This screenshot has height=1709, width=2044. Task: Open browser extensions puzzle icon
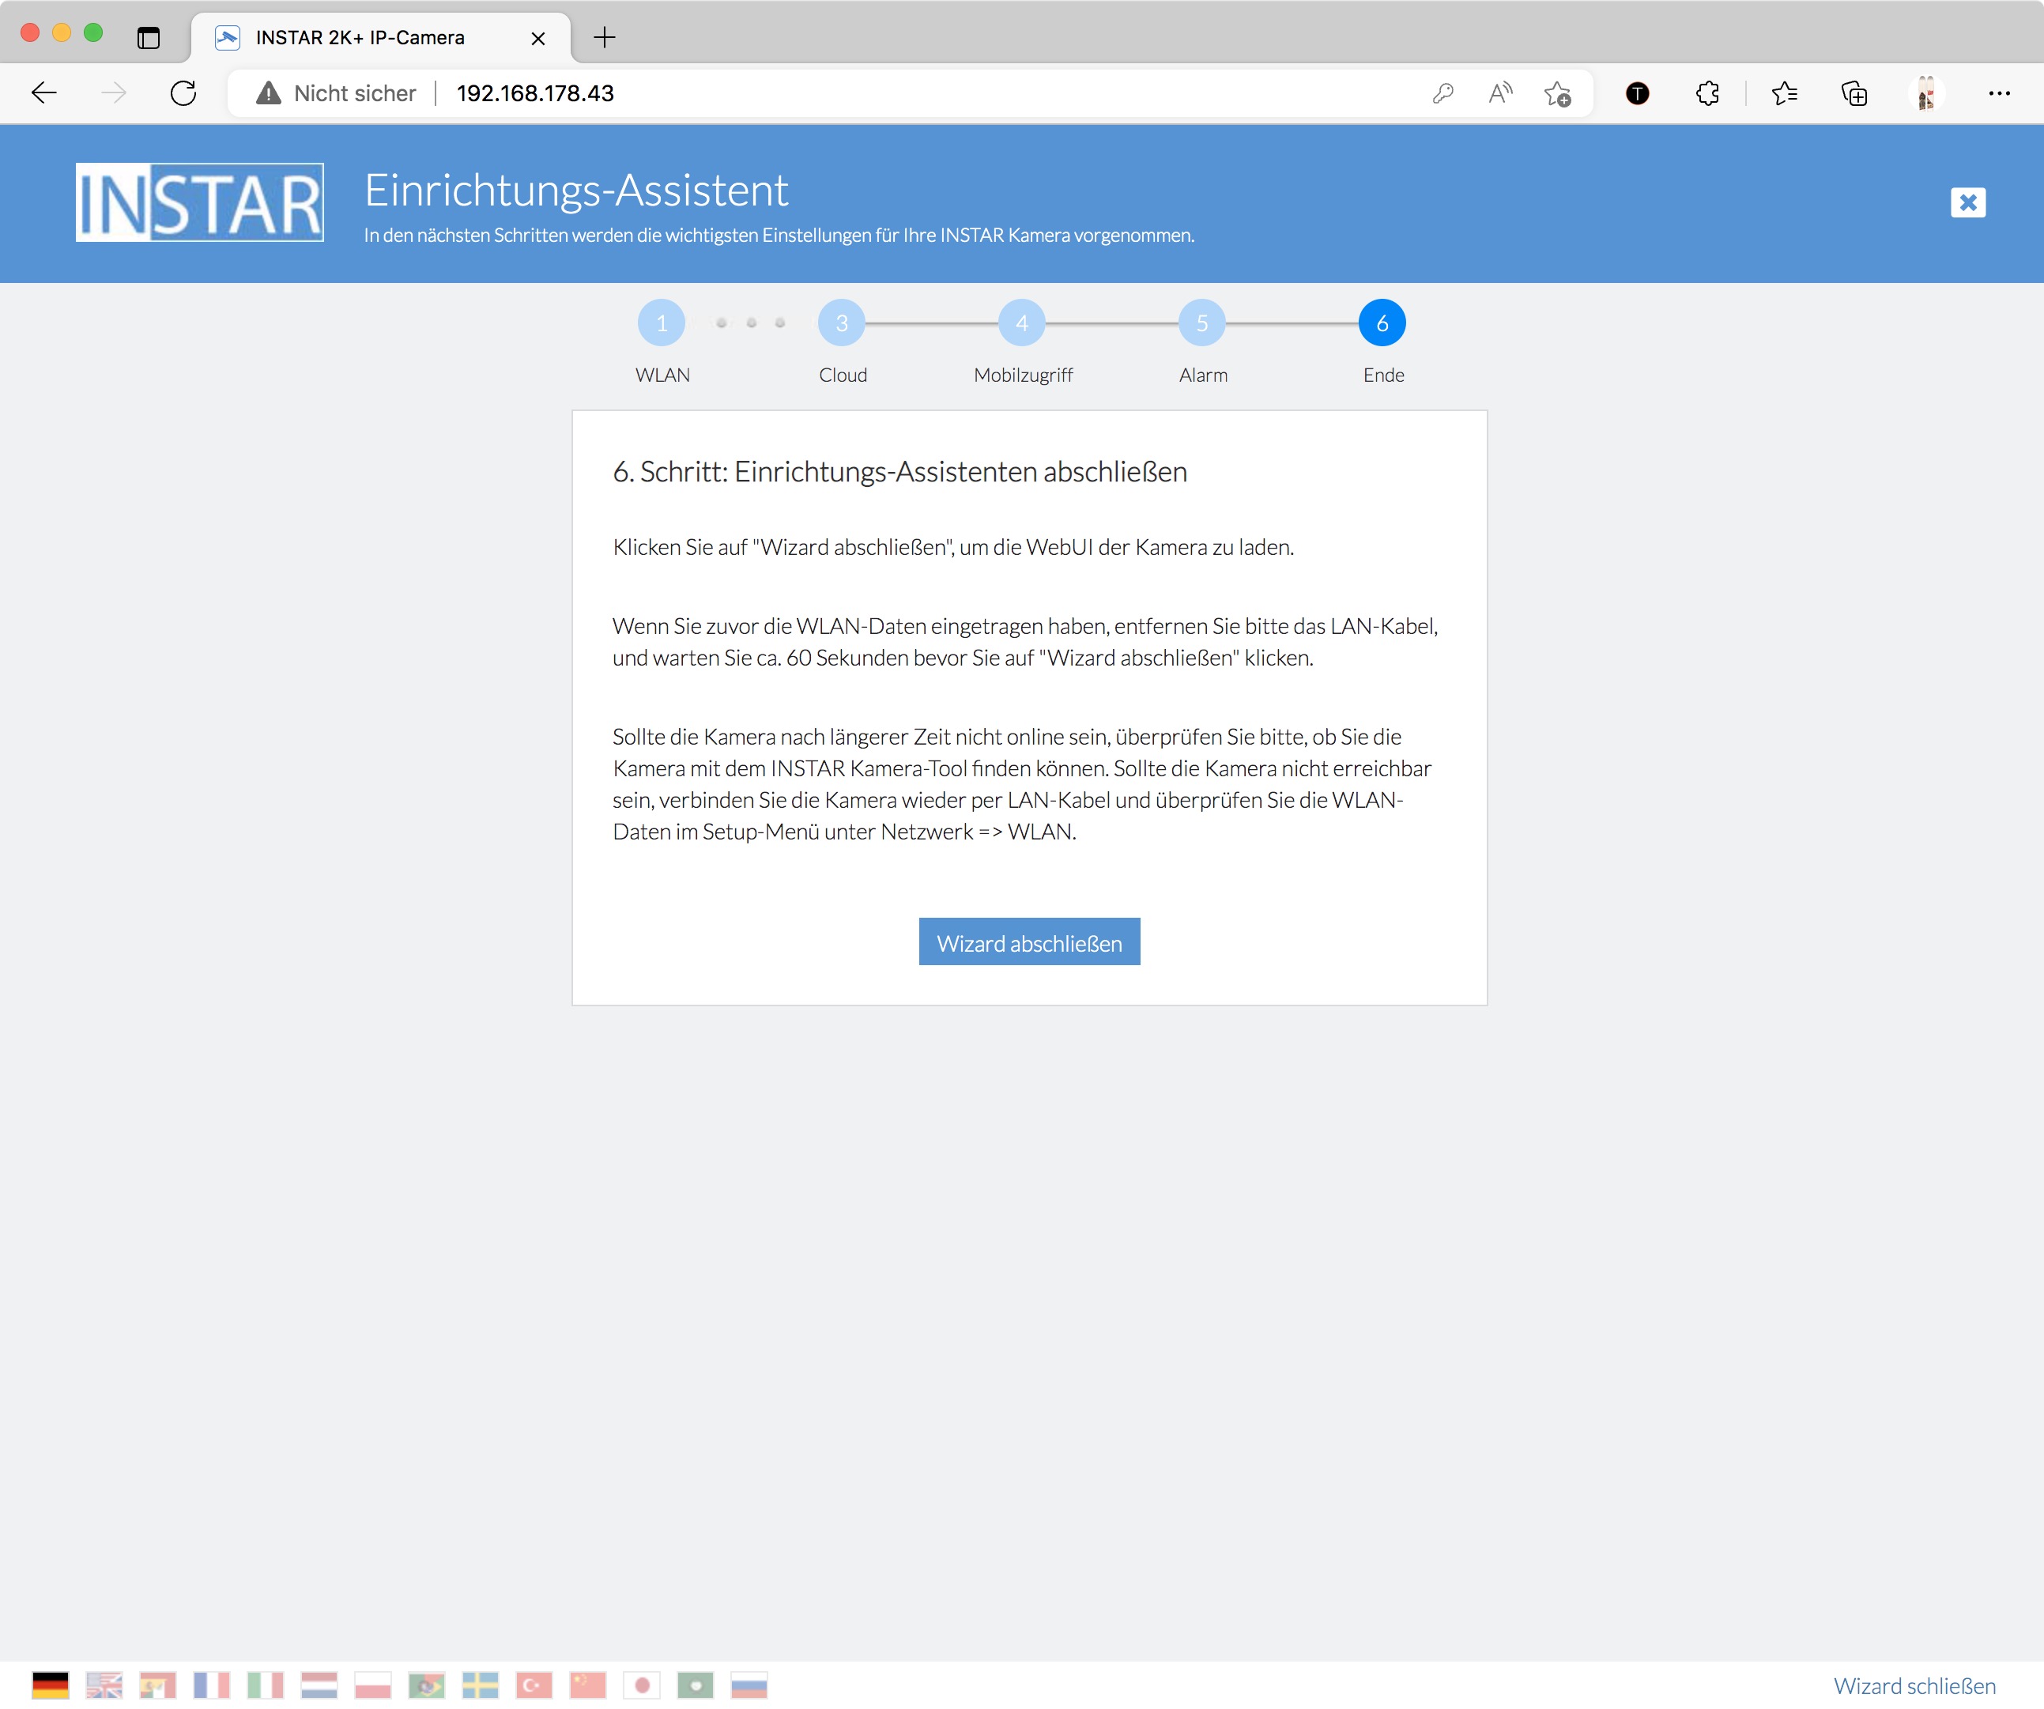pos(1707,93)
